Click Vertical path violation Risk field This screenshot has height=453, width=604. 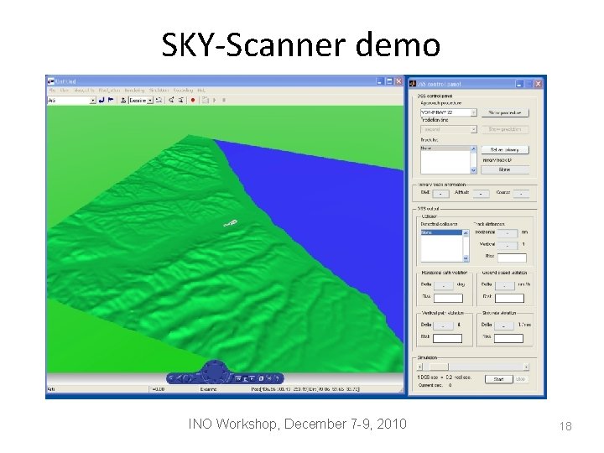[x=448, y=338]
